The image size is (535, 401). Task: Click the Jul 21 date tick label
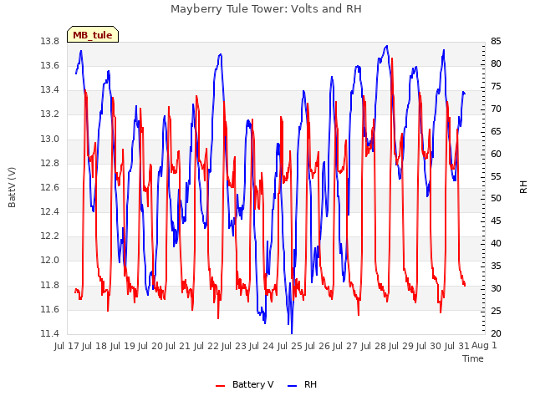tap(178, 346)
